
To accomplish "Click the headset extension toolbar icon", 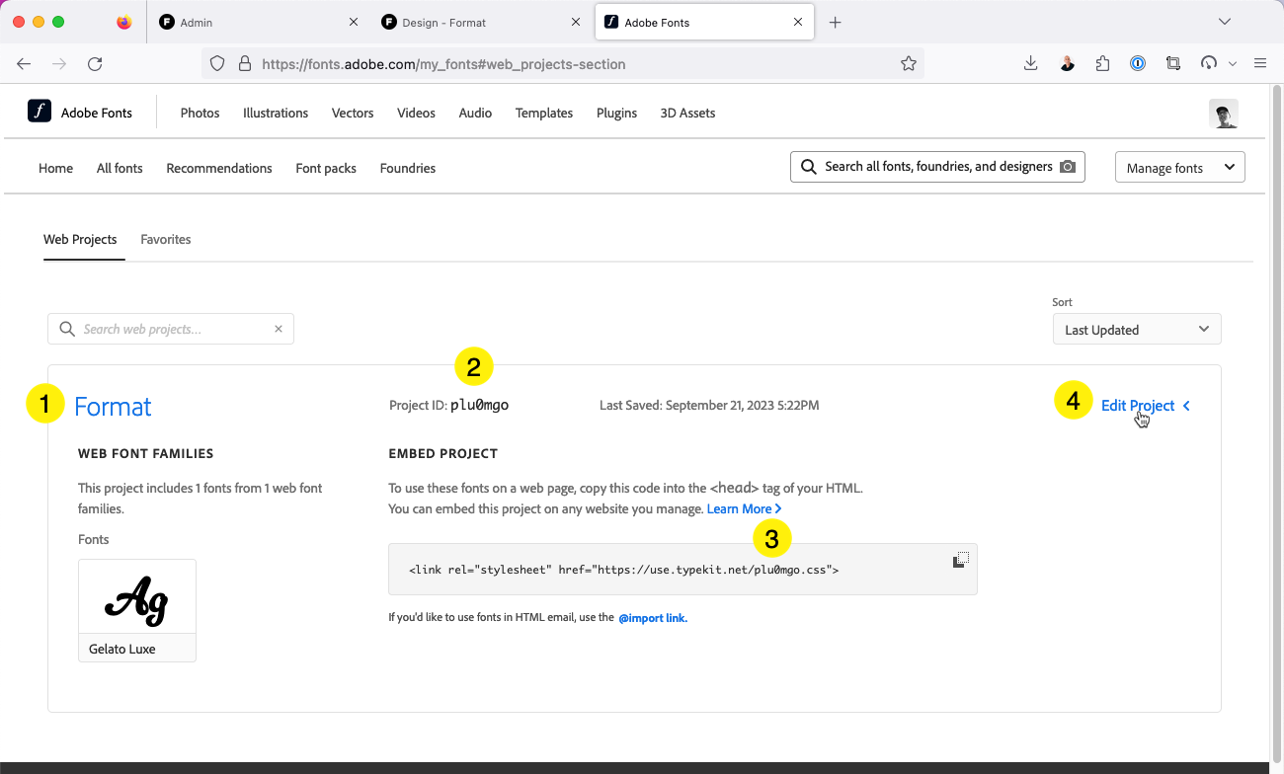I will [x=1209, y=63].
